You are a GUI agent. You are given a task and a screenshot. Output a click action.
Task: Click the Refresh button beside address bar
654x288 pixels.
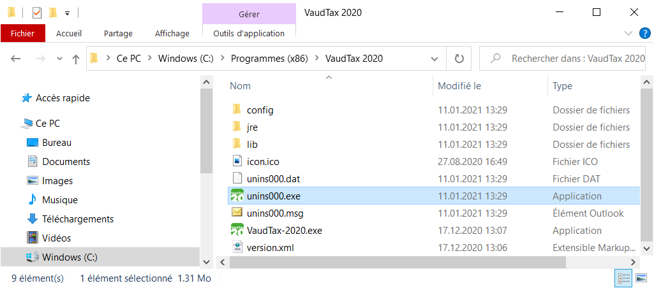459,59
